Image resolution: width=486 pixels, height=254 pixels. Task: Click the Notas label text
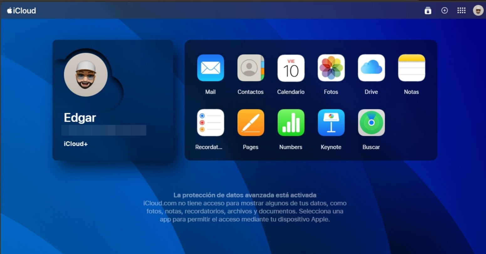(x=411, y=92)
